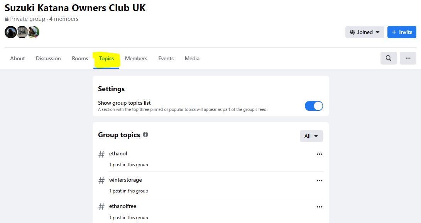Switch to the About tab
The width and height of the screenshot is (421, 223).
coord(17,58)
